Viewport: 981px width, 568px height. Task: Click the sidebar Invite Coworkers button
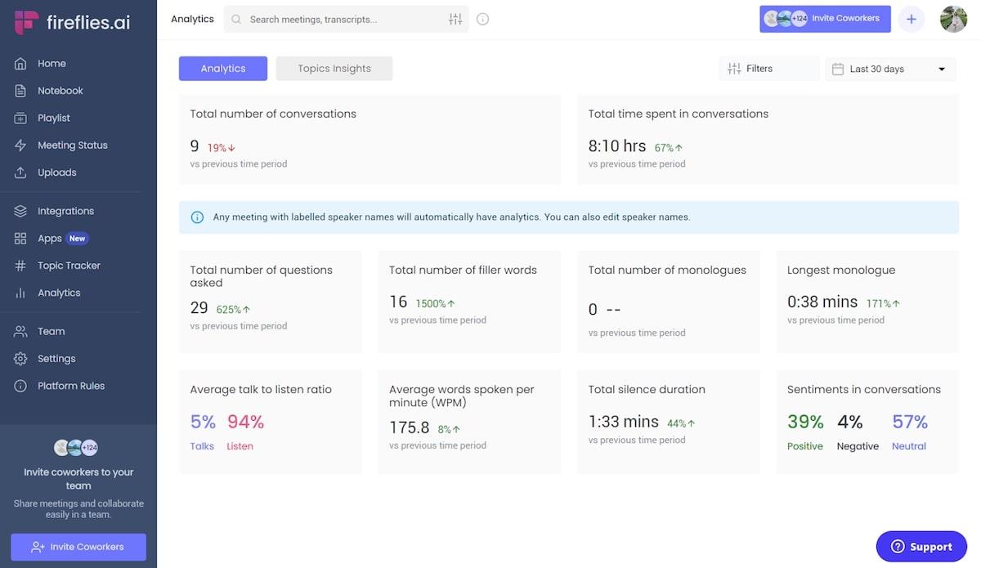tap(78, 547)
